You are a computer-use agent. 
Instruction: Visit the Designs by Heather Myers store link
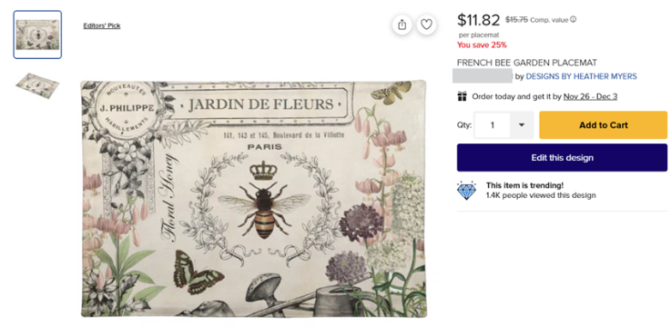[581, 76]
